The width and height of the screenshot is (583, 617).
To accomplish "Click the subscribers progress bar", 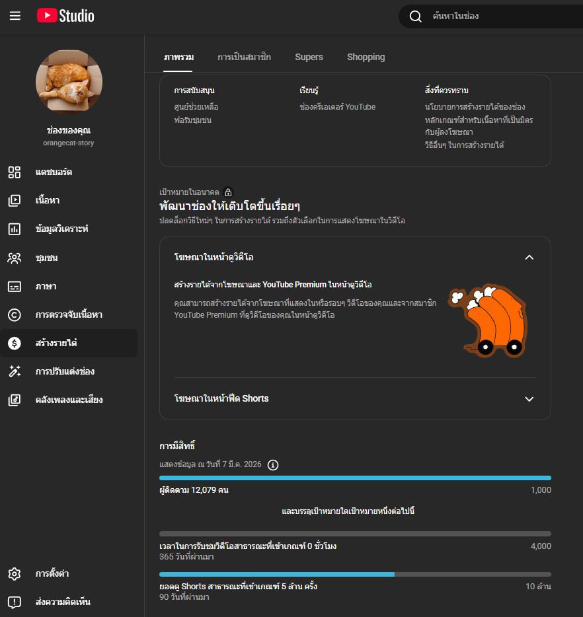I will 355,478.
